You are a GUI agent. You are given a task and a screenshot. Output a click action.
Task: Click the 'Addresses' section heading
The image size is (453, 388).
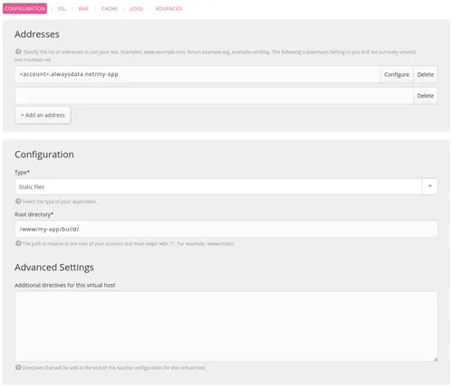click(37, 34)
